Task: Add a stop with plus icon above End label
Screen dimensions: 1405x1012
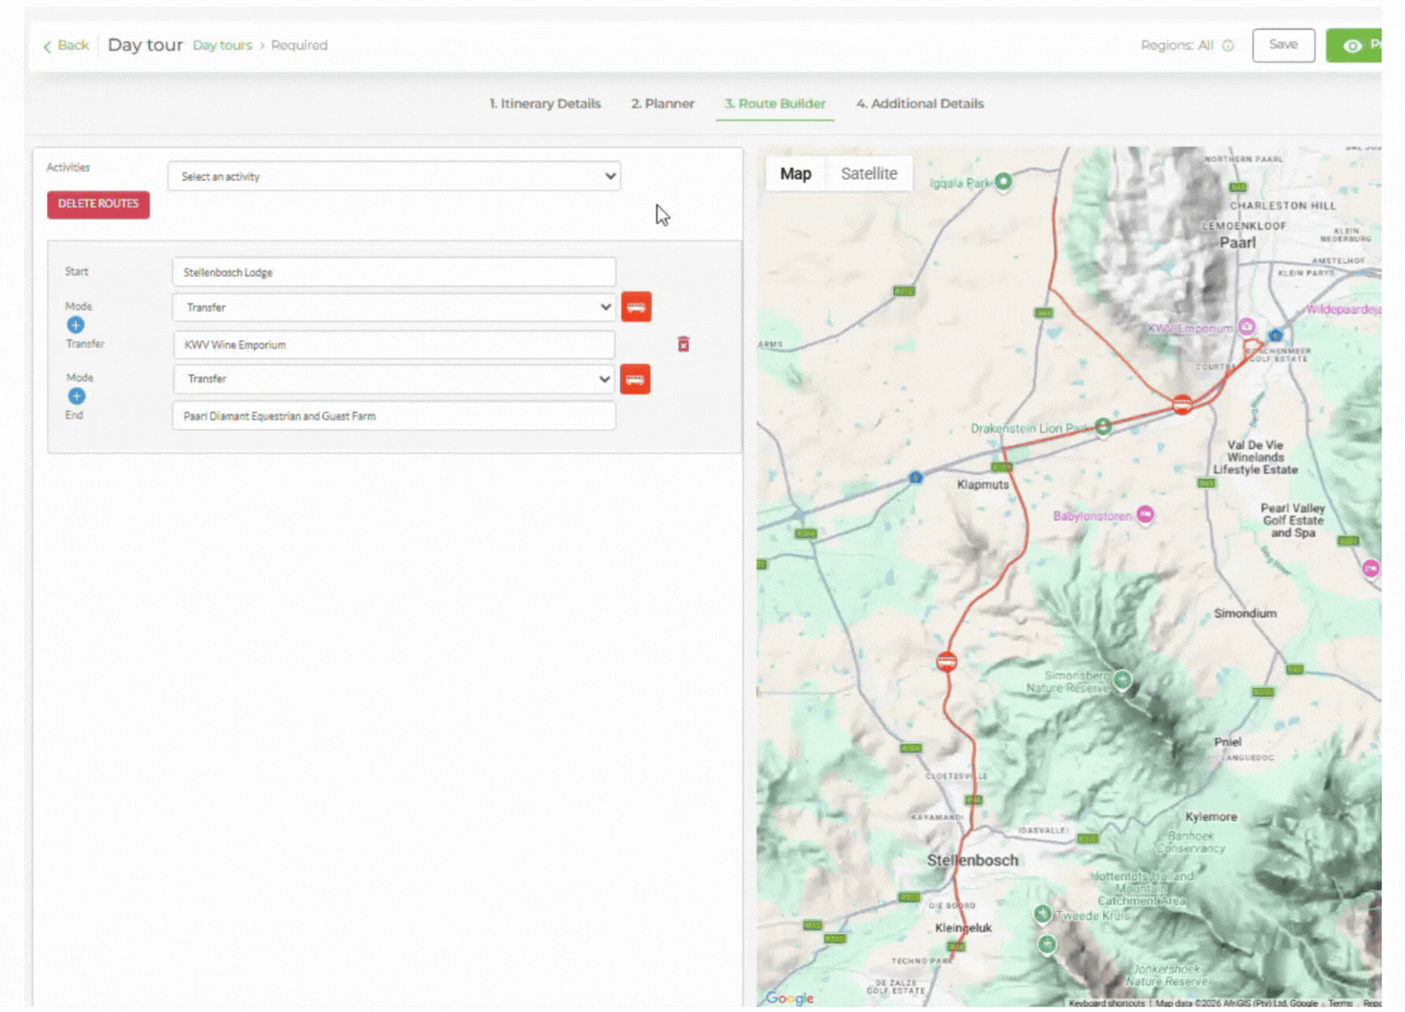Action: 77,396
